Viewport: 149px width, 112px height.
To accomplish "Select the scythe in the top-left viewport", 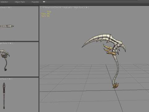I will pyautogui.click(x=7, y=26).
